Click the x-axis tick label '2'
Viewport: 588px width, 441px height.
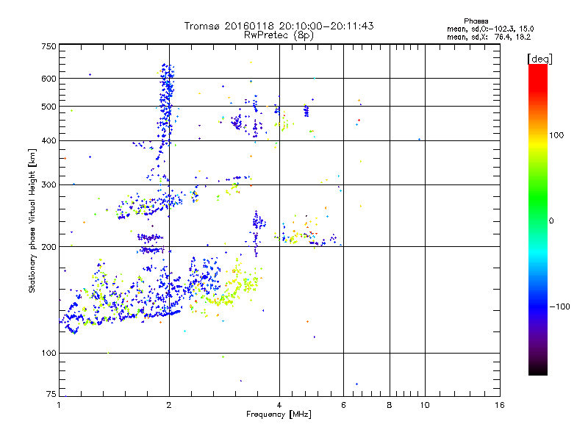[x=169, y=405]
